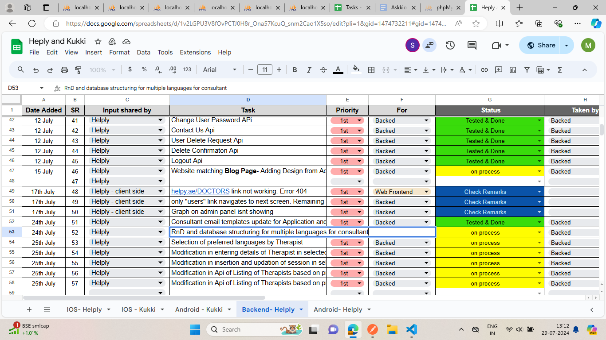
Task: Open the horizontal align dropdown
Action: pos(411,70)
